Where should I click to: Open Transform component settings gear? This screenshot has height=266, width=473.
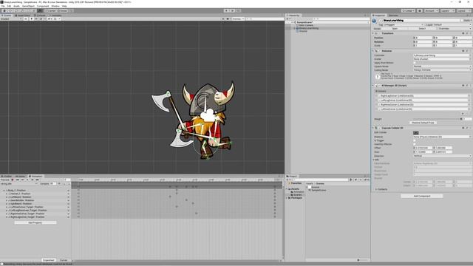pyautogui.click(x=470, y=33)
